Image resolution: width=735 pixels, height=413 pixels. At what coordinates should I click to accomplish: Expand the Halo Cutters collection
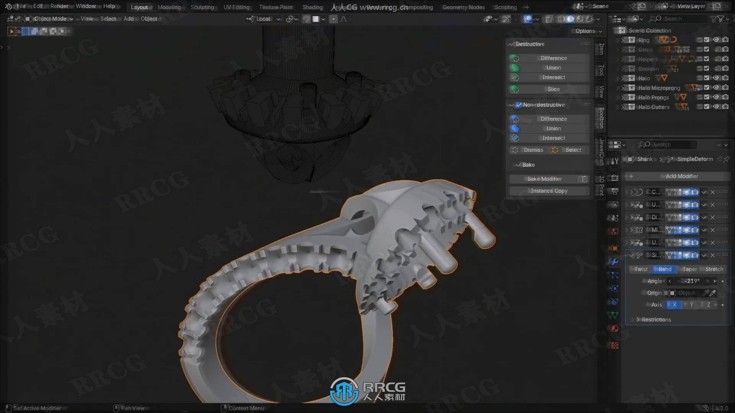pyautogui.click(x=622, y=107)
